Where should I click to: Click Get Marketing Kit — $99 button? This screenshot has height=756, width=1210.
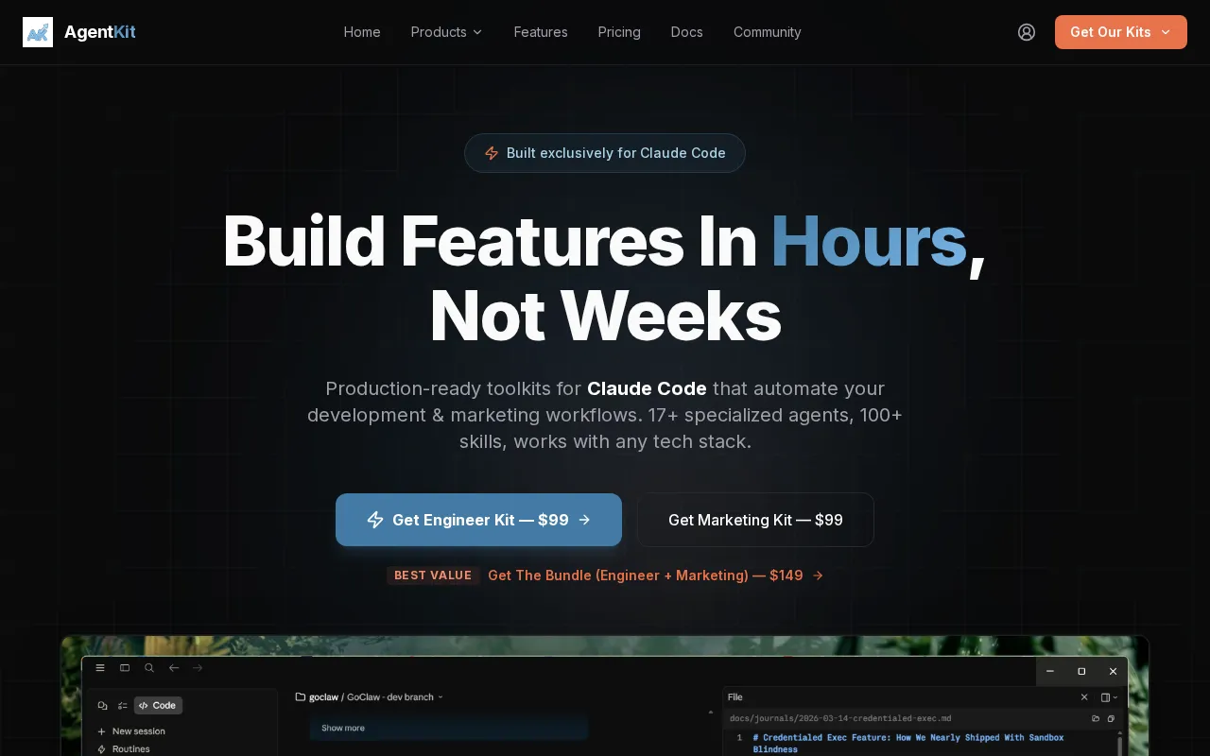click(x=755, y=520)
